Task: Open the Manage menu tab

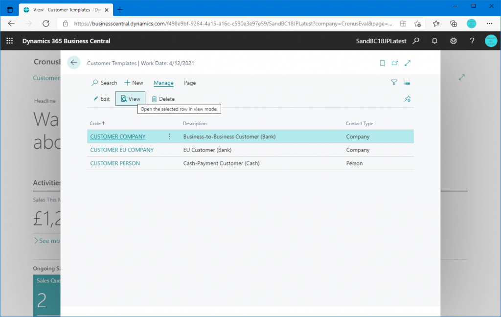Action: [163, 83]
